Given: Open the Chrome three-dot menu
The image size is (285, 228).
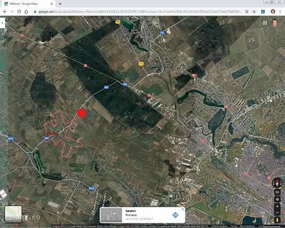Looking at the screenshot, I should tap(280, 11).
